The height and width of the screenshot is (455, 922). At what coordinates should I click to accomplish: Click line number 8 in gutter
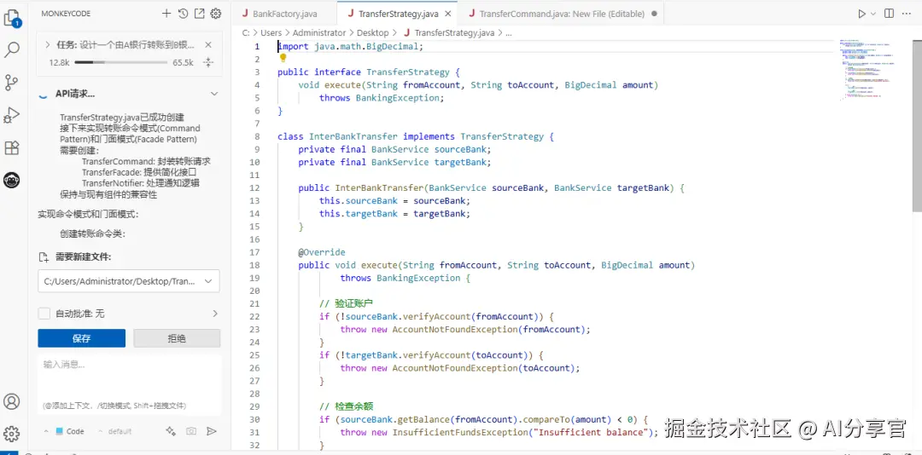[257, 136]
